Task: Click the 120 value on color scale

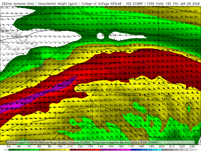Action: point(80,146)
